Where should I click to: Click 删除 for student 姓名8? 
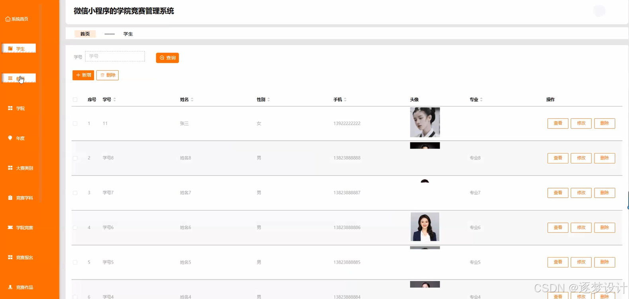click(605, 158)
